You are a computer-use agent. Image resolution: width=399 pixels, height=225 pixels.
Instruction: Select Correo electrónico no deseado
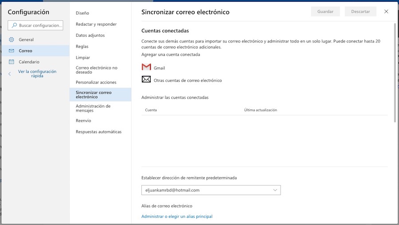click(97, 70)
